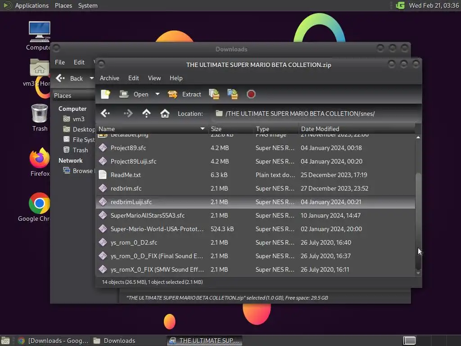Click the system tray network icon
This screenshot has width=461, height=346.
(400, 5)
